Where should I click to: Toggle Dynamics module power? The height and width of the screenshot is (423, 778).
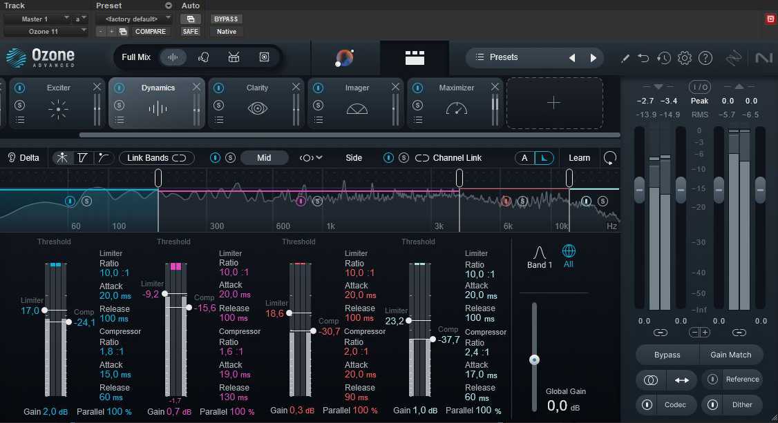click(119, 88)
